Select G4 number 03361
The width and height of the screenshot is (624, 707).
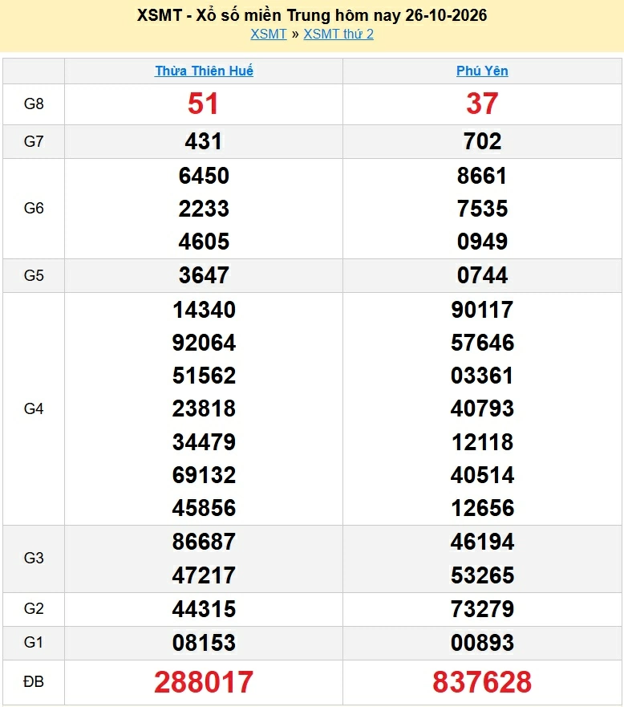point(482,376)
